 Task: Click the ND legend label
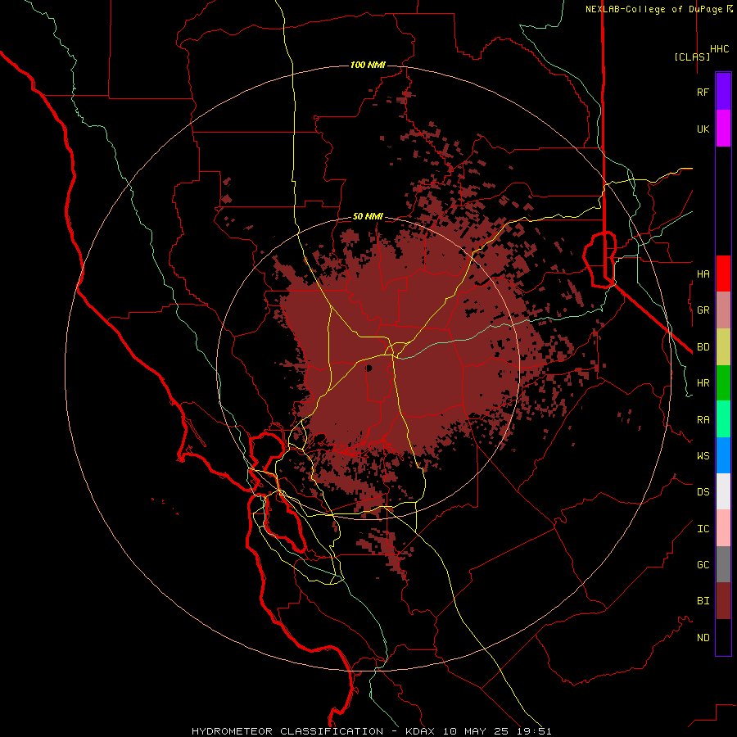pos(703,638)
